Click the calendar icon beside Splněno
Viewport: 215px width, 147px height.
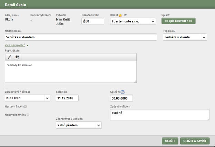click(x=123, y=92)
